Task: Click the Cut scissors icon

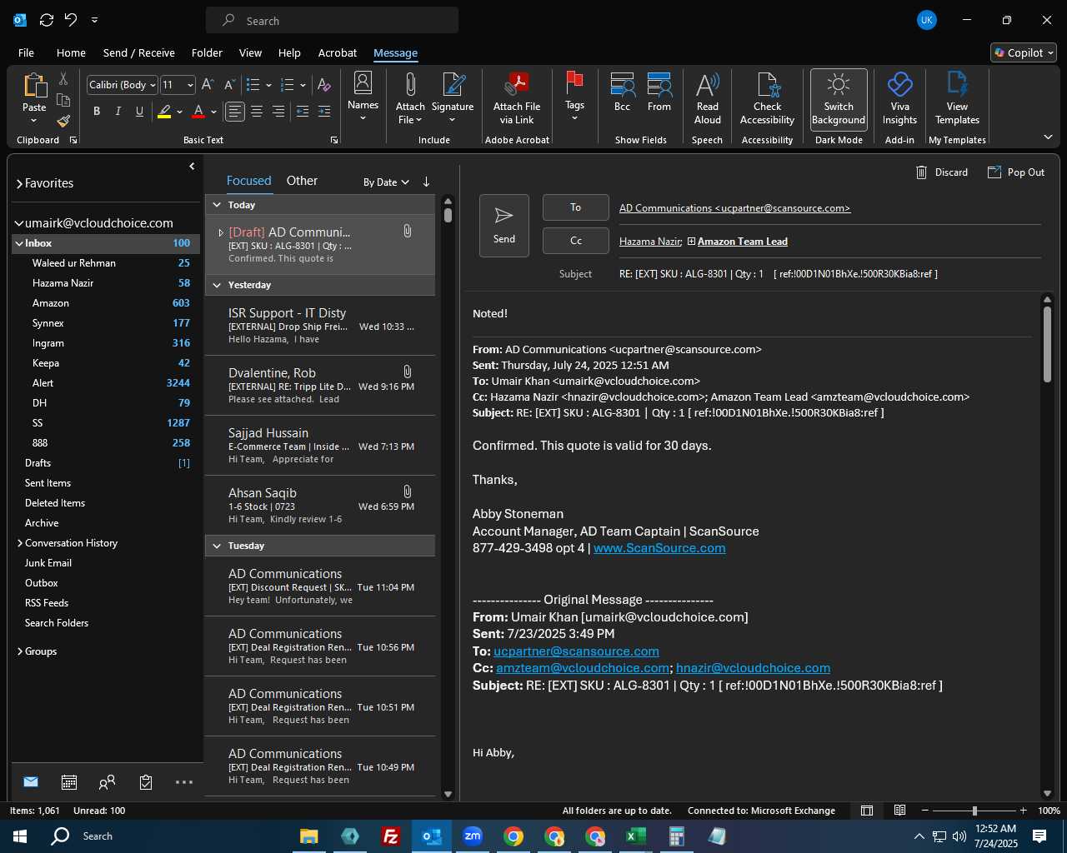Action: point(63,78)
